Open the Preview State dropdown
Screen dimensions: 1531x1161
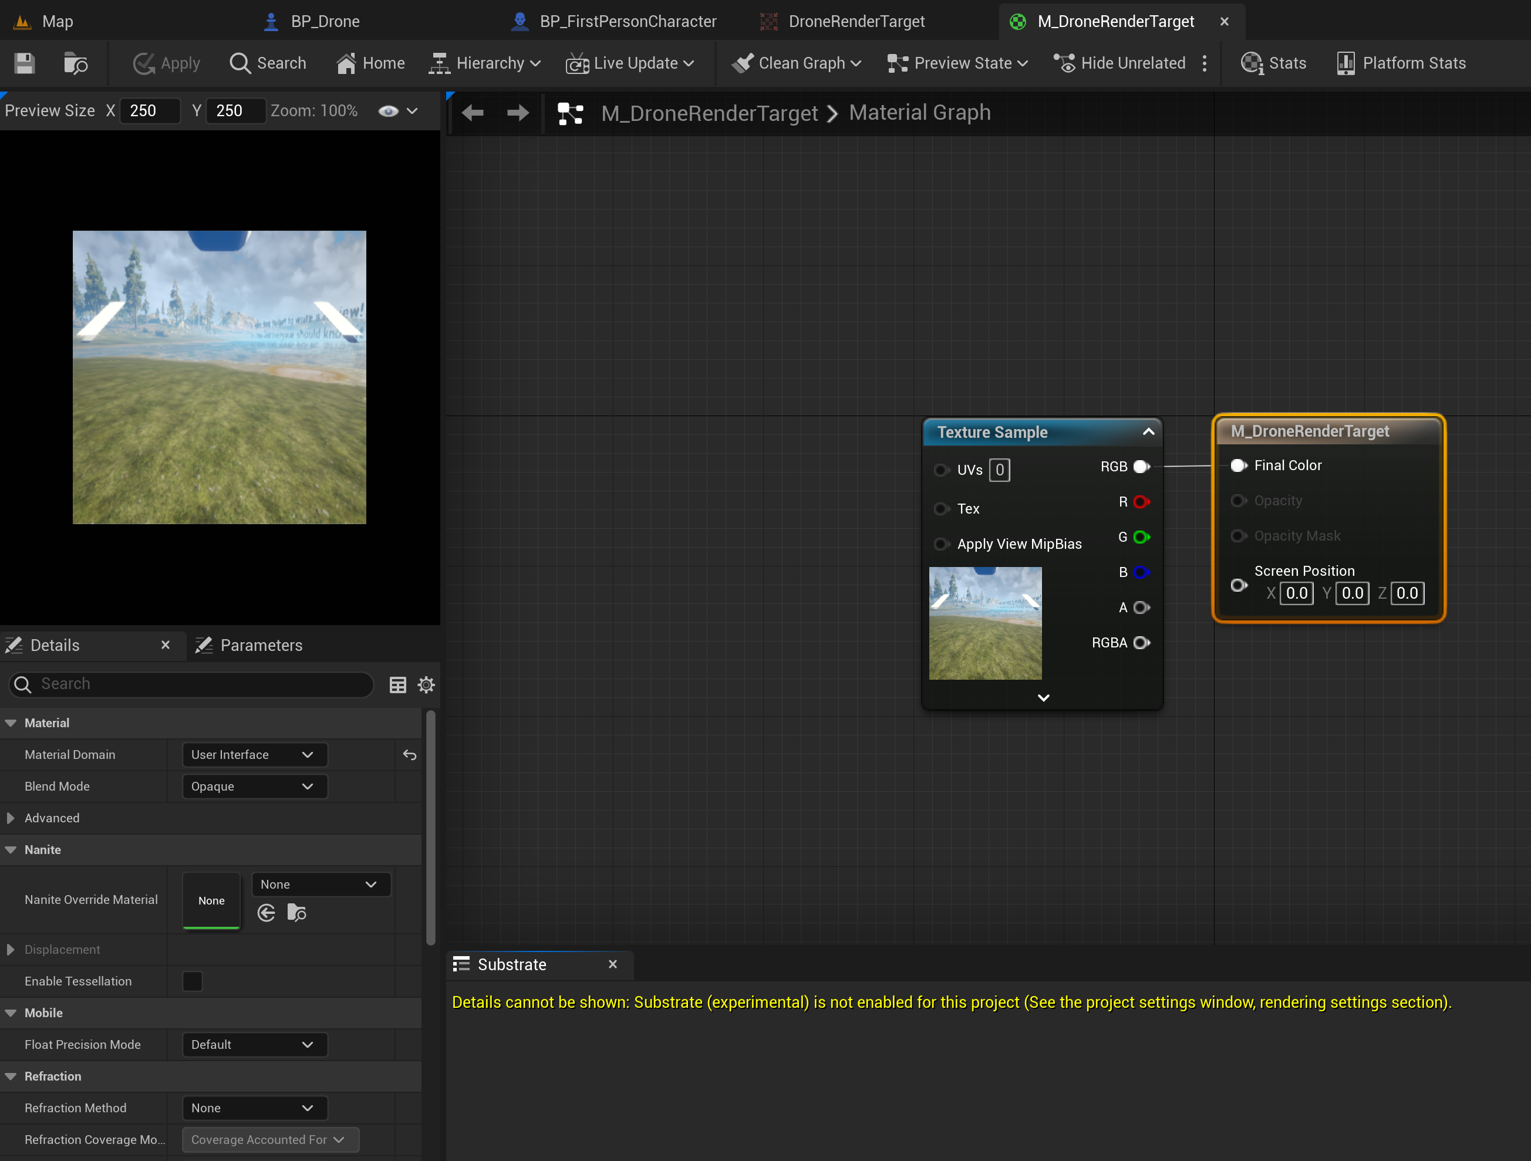coord(957,63)
